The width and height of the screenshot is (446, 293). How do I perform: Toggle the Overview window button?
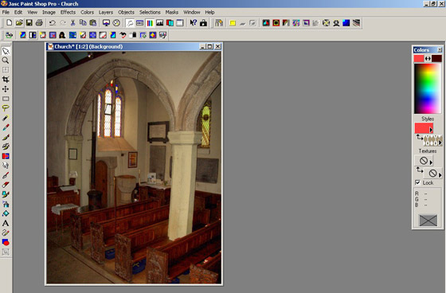click(180, 23)
